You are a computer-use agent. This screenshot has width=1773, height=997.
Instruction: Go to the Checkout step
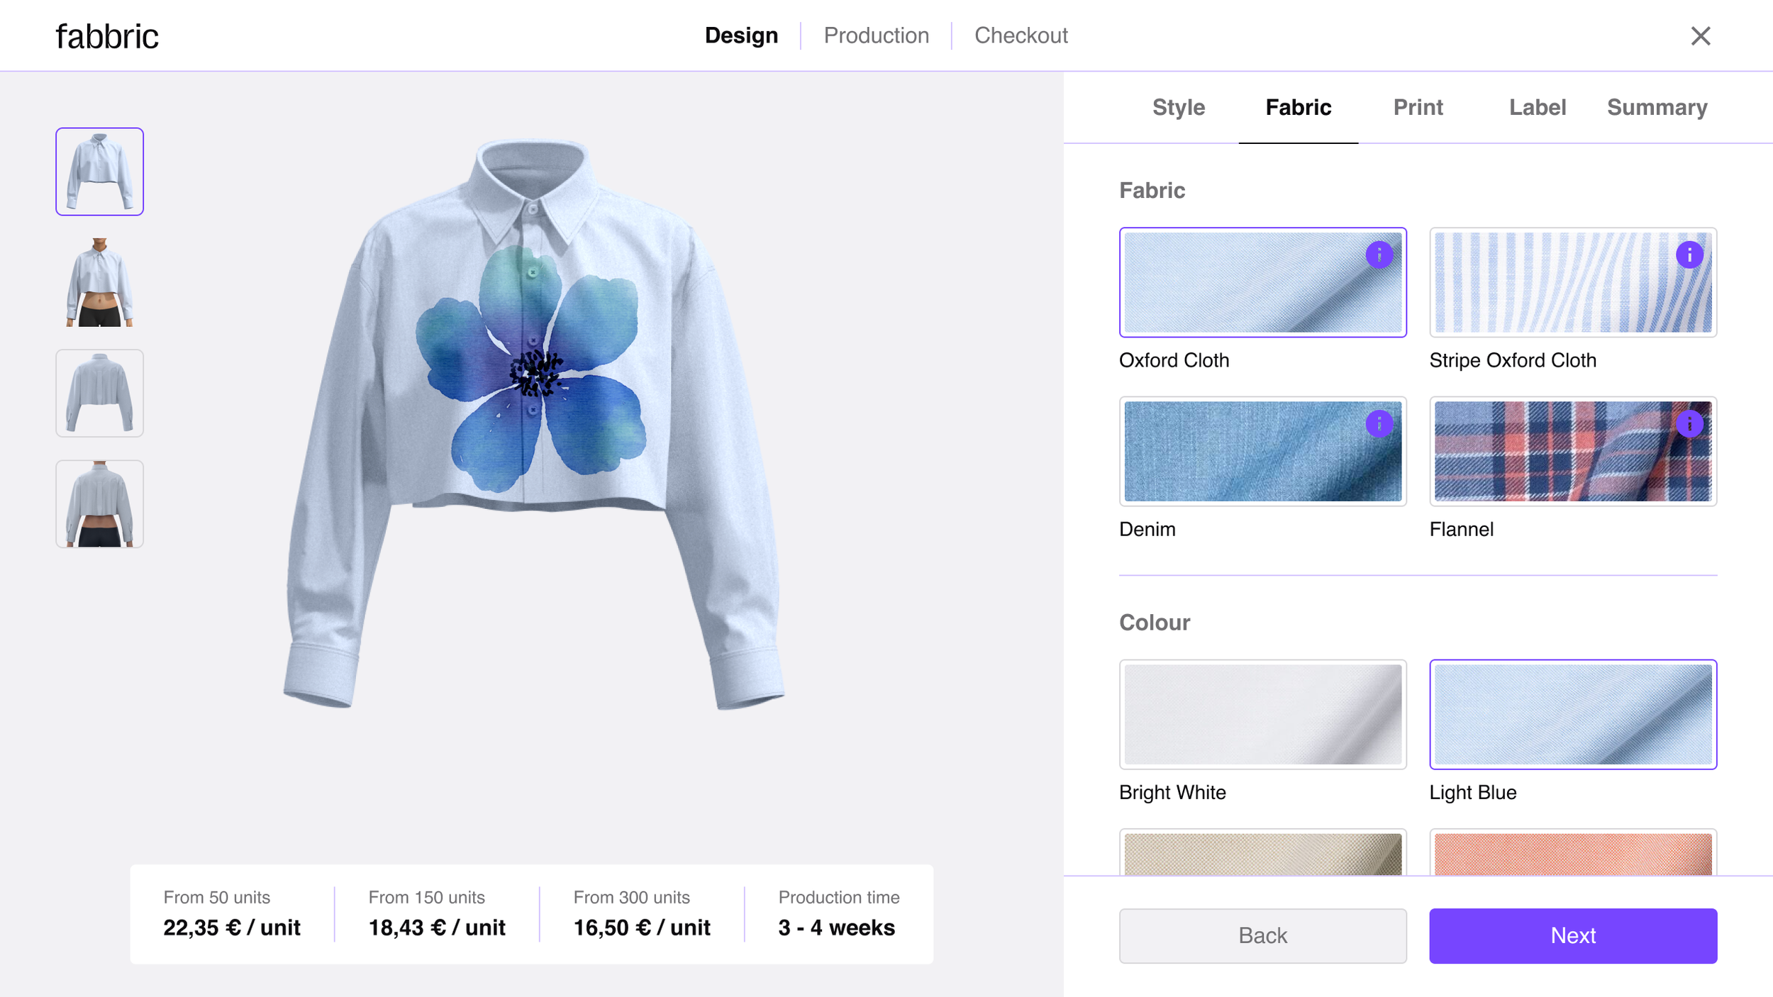[1021, 35]
